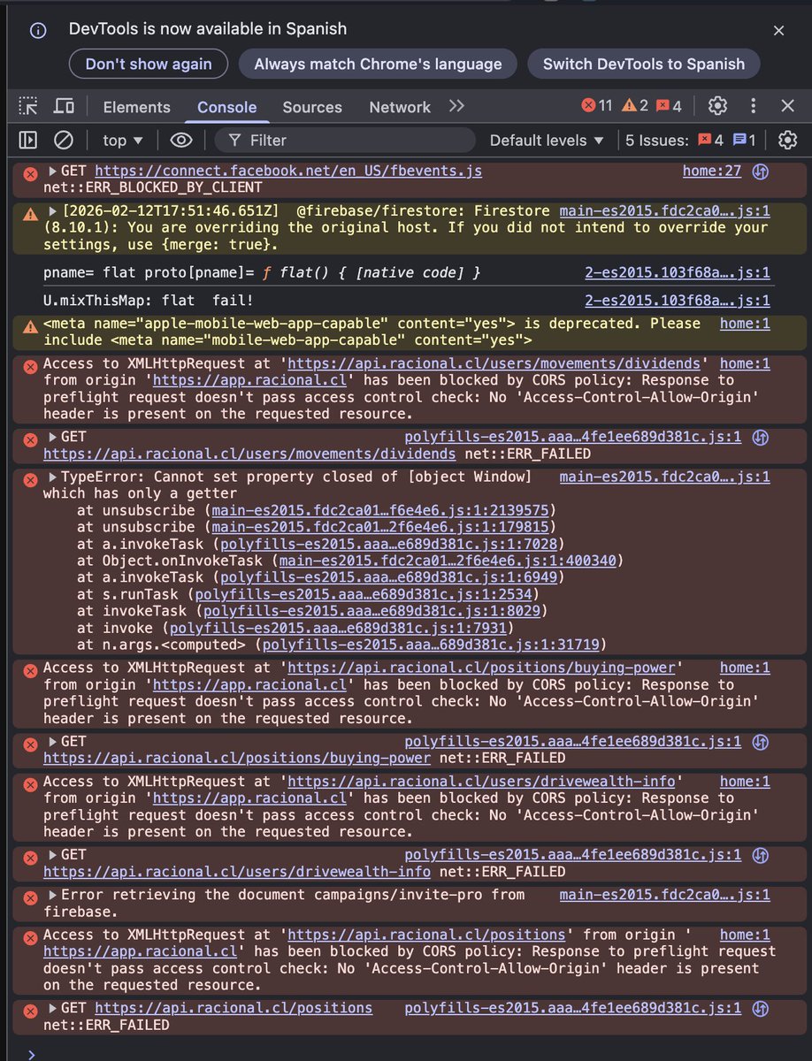This screenshot has width=812, height=1061.
Task: Click the red error count 11 badge
Action: click(597, 106)
